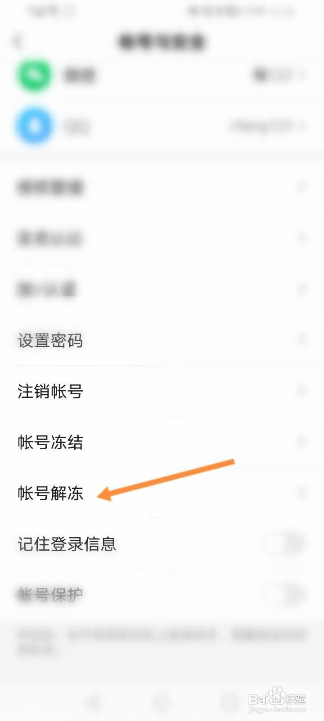Open the 帐号解冻 menu item
Viewport: 324px width, 721px height.
[x=162, y=493]
